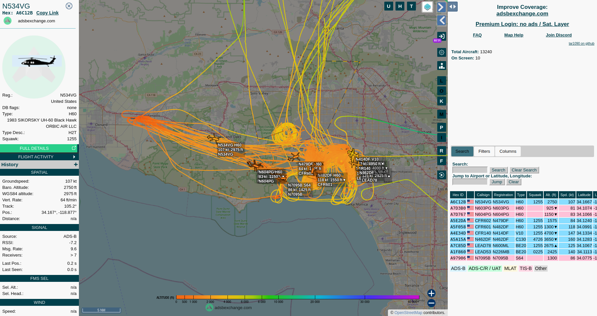The height and width of the screenshot is (316, 597).
Task: Click the Clear Search button
Action: (524, 170)
